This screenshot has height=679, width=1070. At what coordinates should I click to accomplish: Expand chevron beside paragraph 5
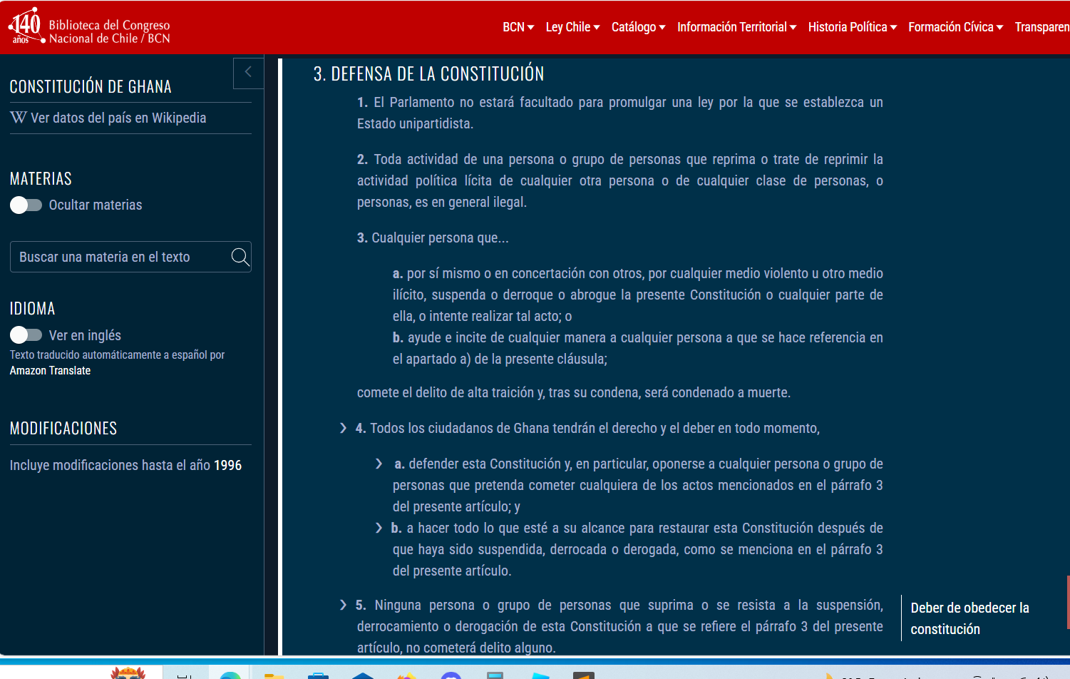(x=343, y=605)
